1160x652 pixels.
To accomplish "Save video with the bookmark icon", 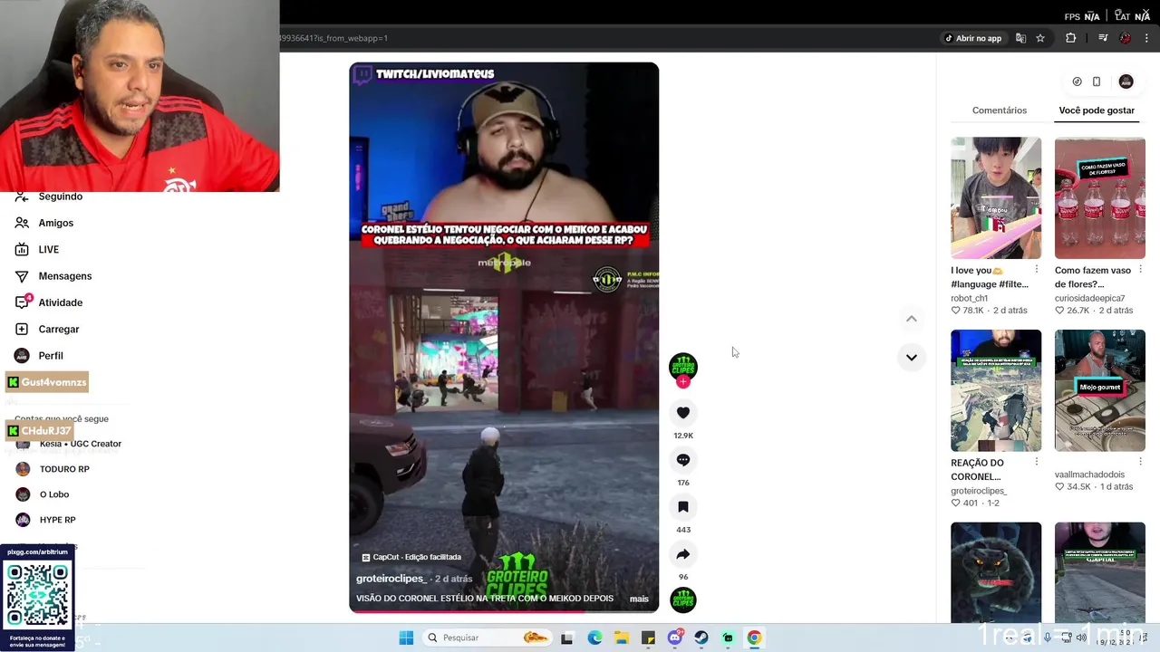I will (x=683, y=507).
